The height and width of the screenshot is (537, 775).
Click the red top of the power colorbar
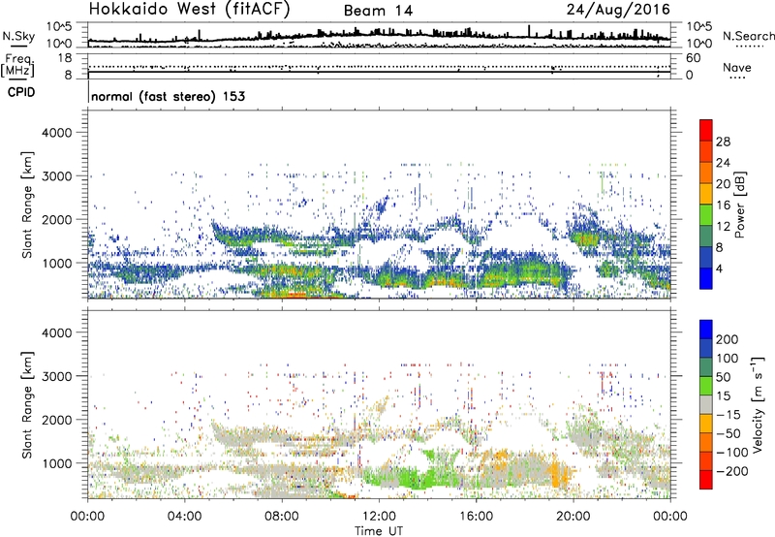coord(706,130)
